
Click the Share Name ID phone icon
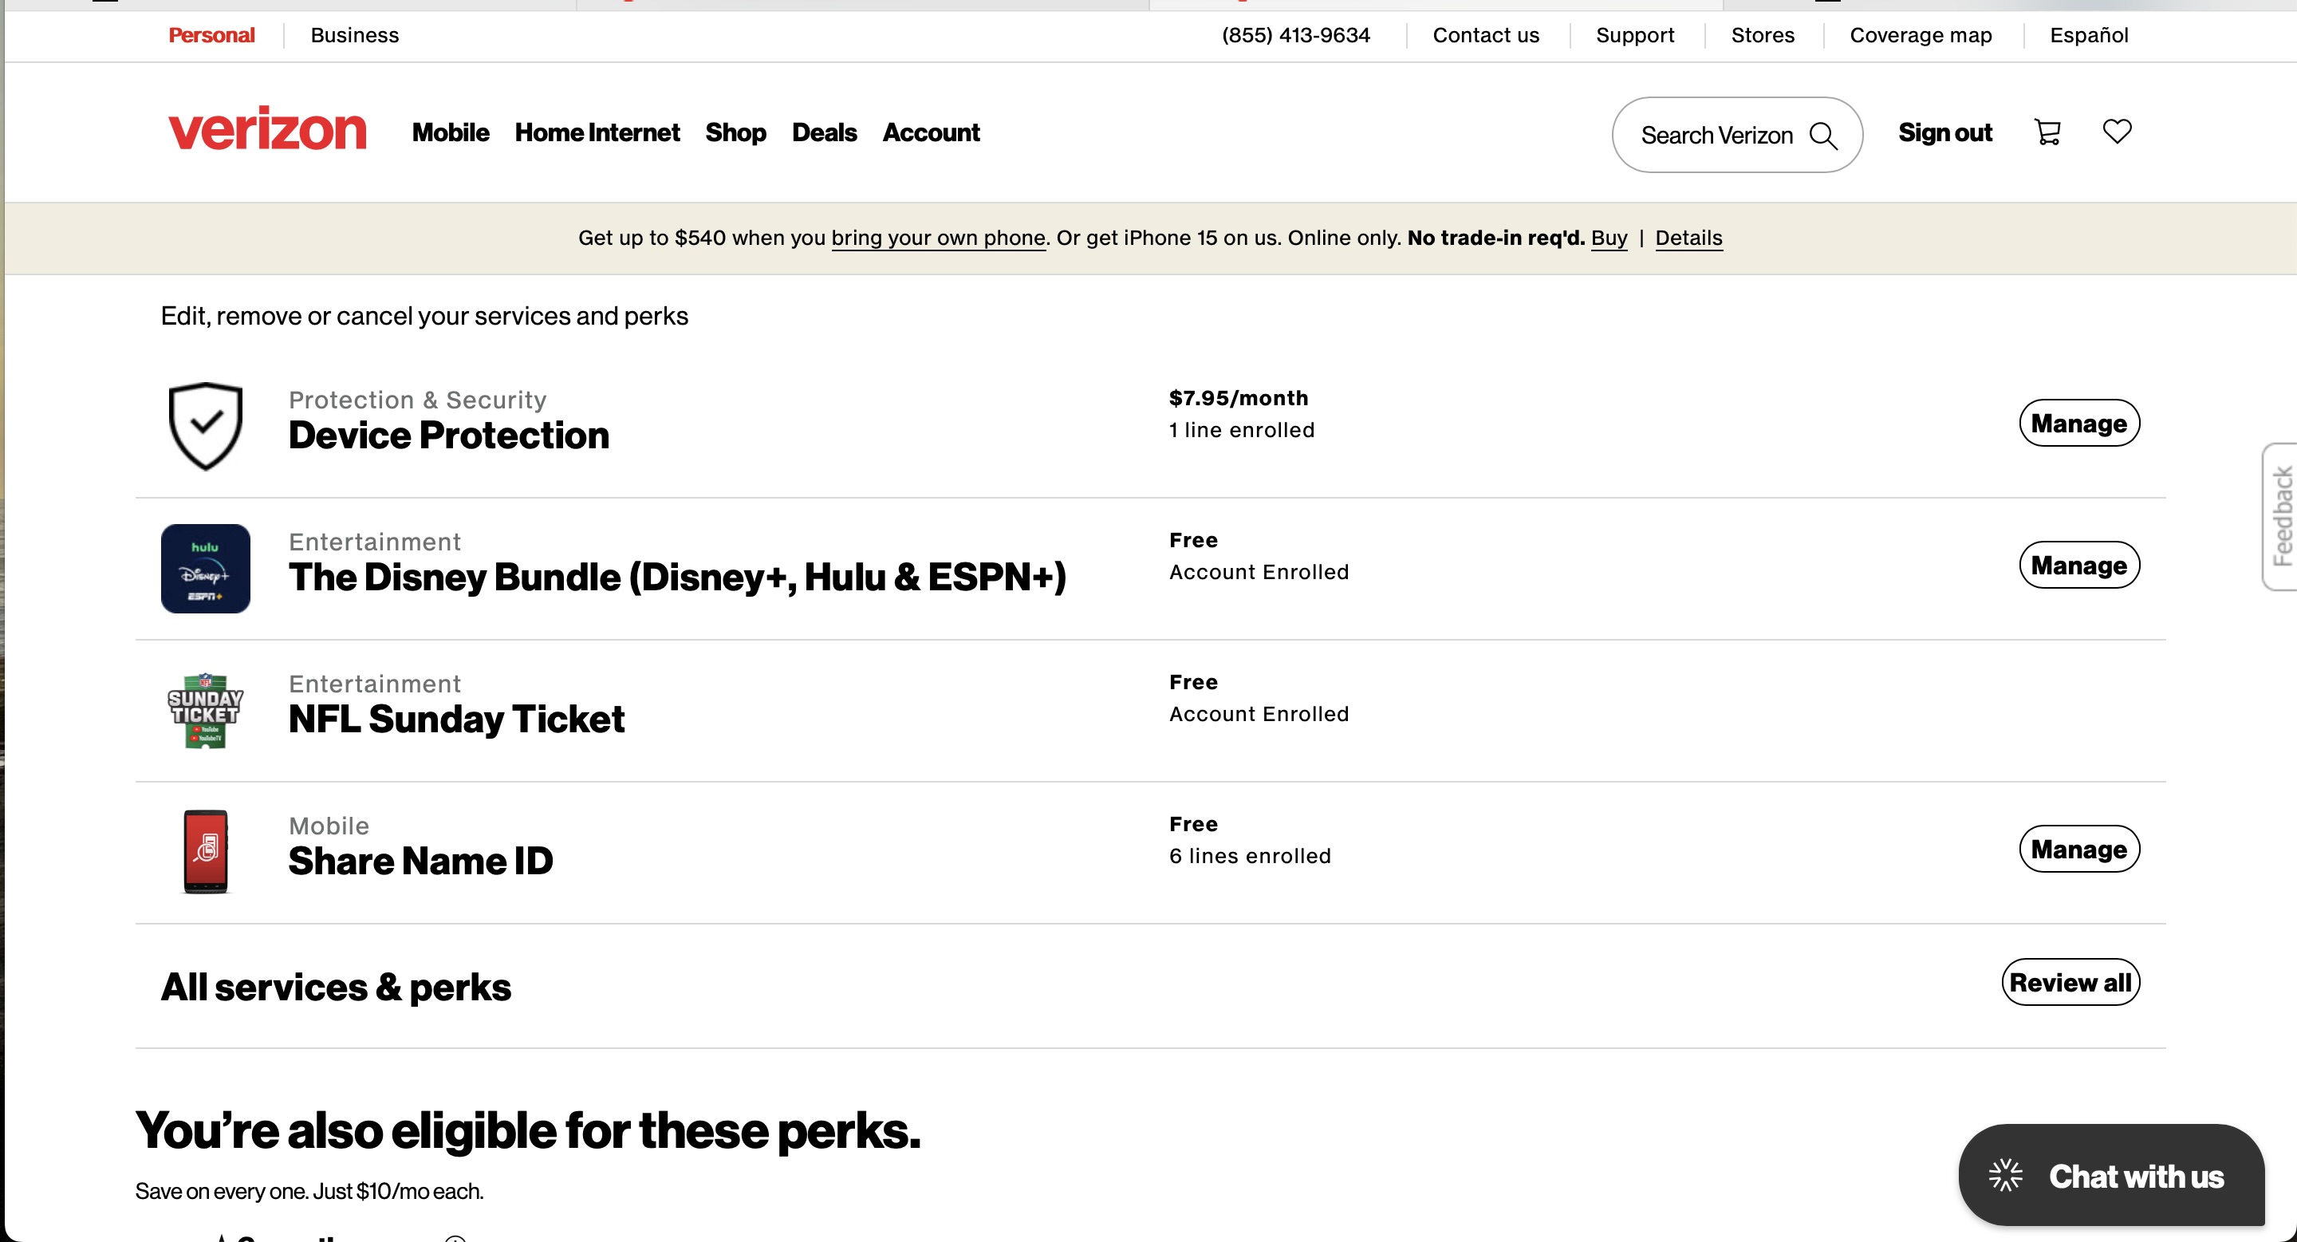[x=205, y=851]
